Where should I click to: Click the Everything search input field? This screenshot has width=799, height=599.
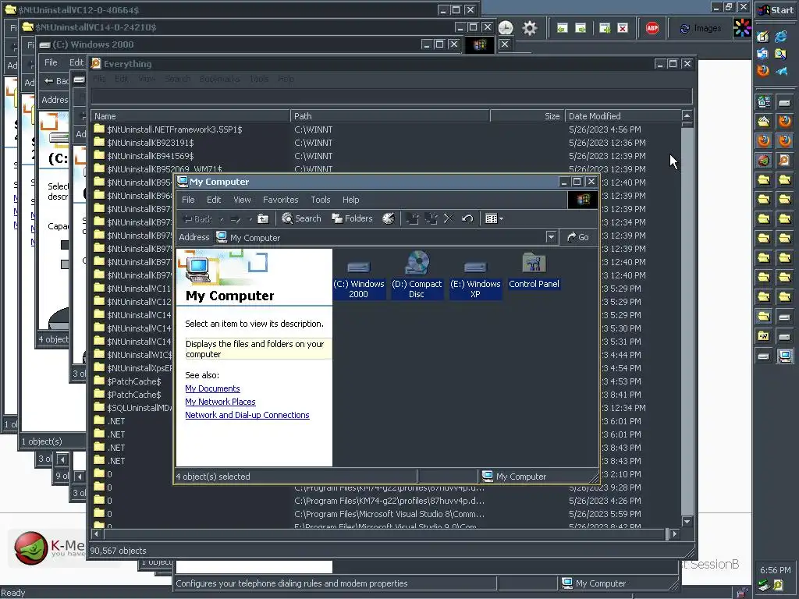(392, 96)
